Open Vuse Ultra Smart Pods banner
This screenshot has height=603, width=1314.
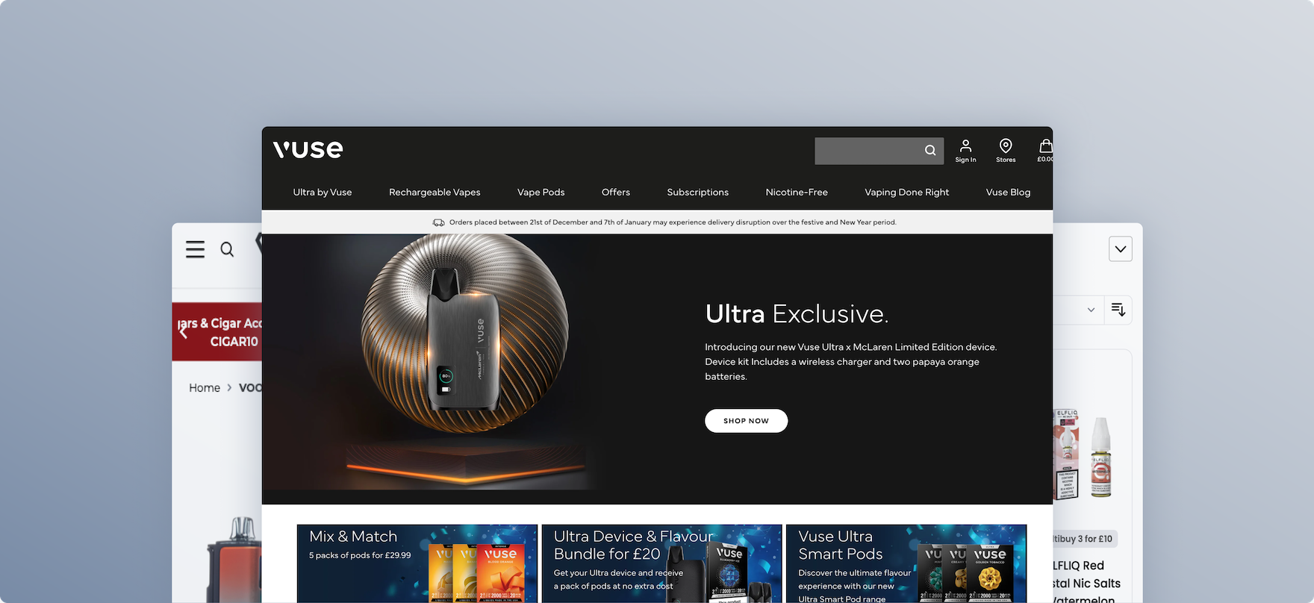pos(906,563)
